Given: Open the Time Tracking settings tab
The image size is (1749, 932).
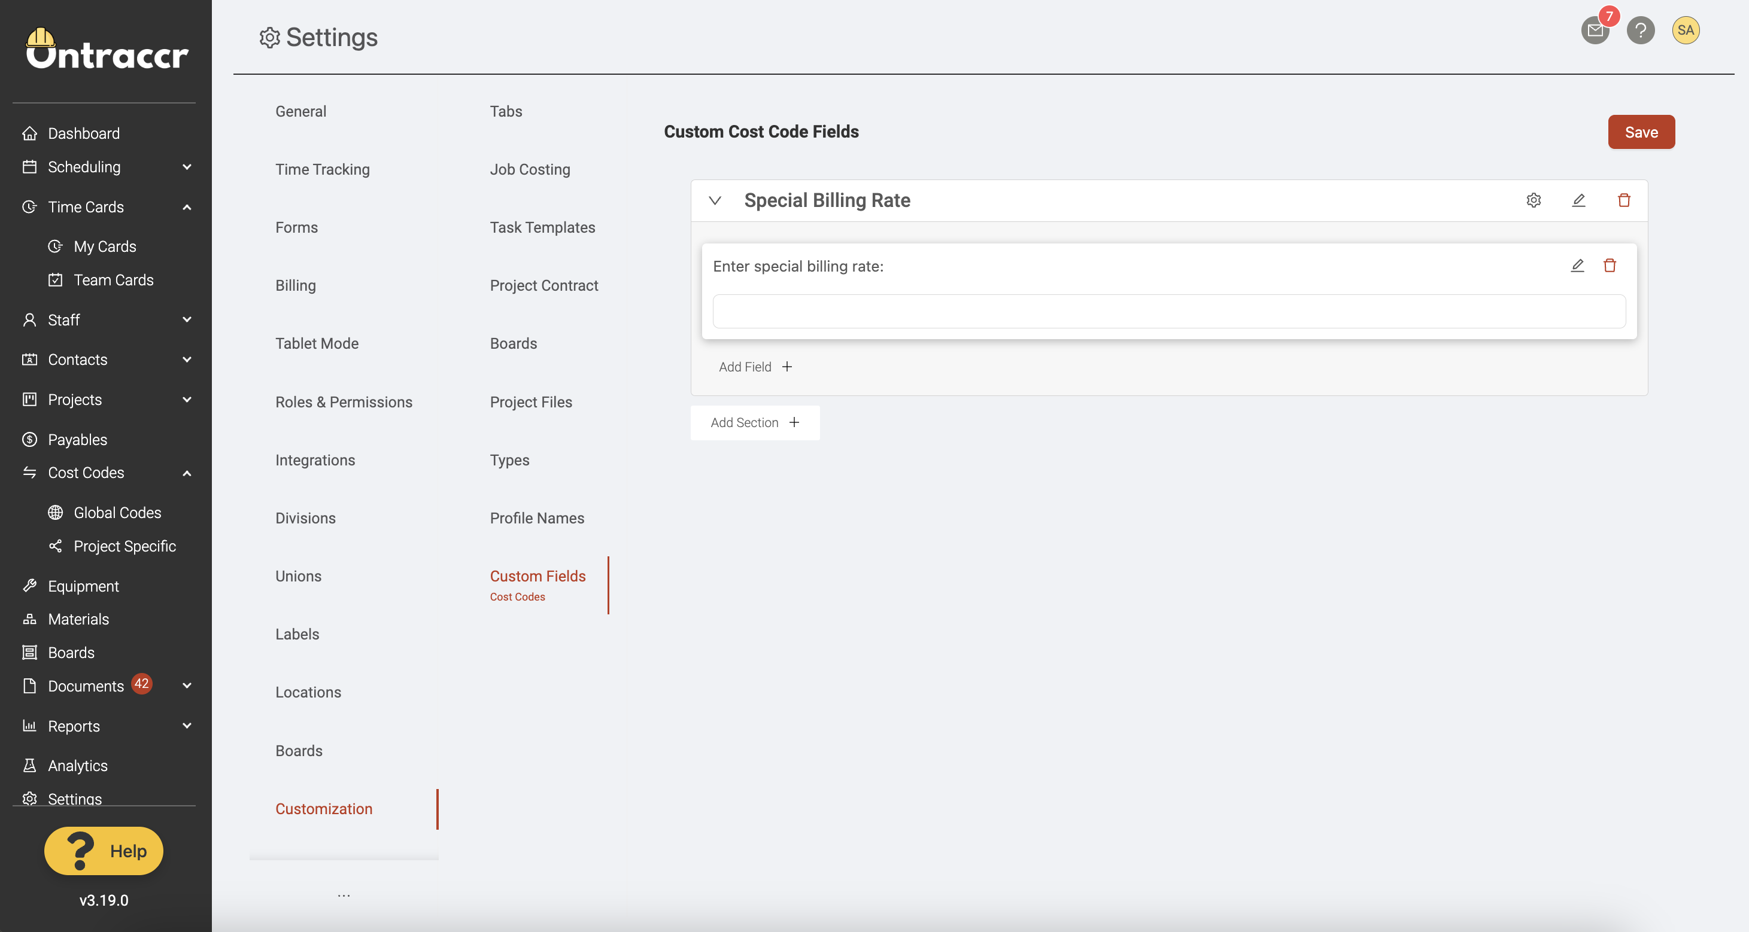Looking at the screenshot, I should coord(323,169).
